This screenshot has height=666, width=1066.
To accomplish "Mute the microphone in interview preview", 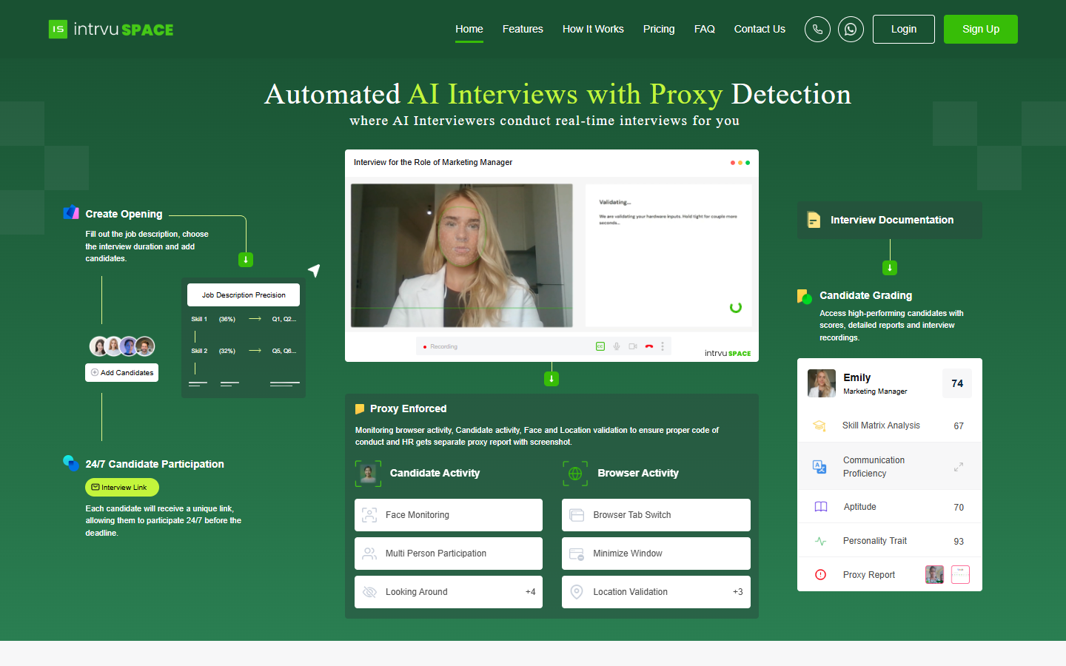I will pos(617,346).
